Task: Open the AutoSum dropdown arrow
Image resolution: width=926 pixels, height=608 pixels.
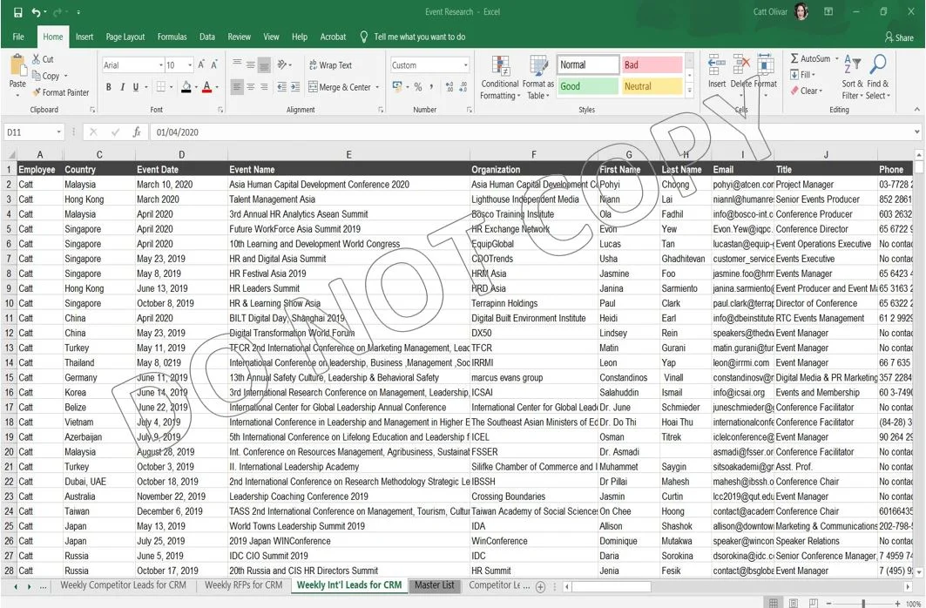Action: point(837,59)
